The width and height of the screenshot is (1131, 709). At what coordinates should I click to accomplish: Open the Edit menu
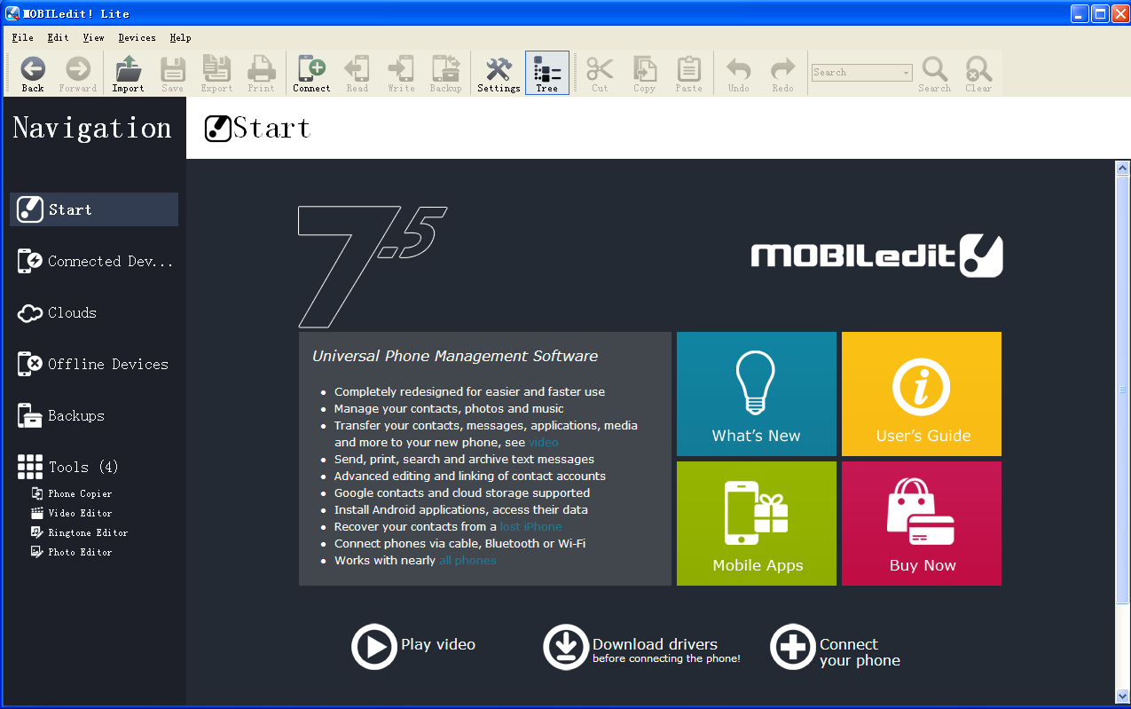(x=59, y=37)
